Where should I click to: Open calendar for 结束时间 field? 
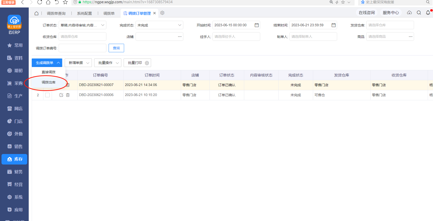[x=333, y=25]
